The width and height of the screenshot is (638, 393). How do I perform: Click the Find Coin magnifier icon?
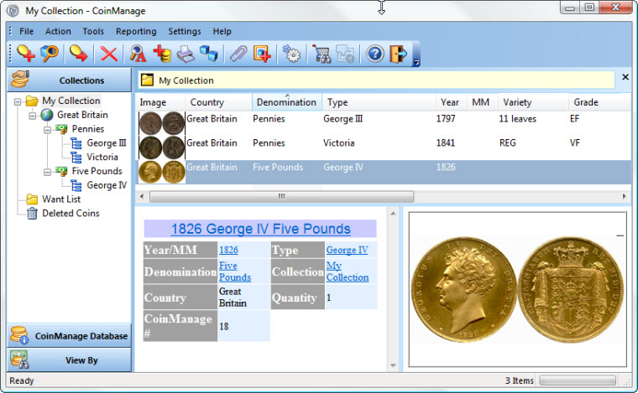tap(50, 53)
